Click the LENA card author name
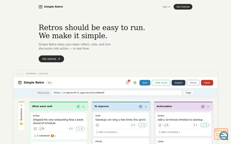Image resolution: width=231 pixels, height=144 pixels. 161,141
